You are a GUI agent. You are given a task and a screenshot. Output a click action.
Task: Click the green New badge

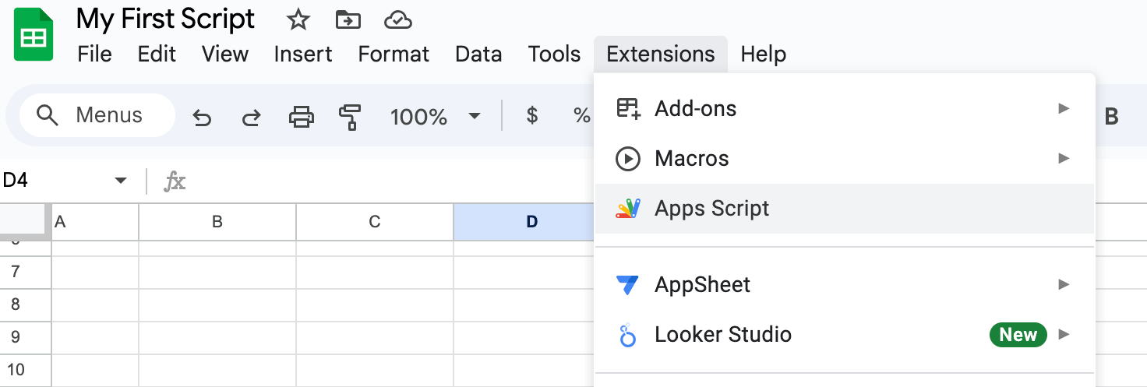point(1018,335)
